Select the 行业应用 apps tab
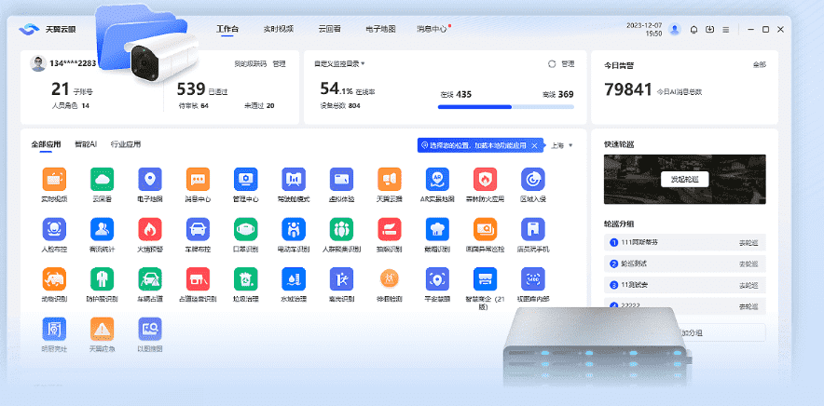The image size is (824, 406). [126, 144]
